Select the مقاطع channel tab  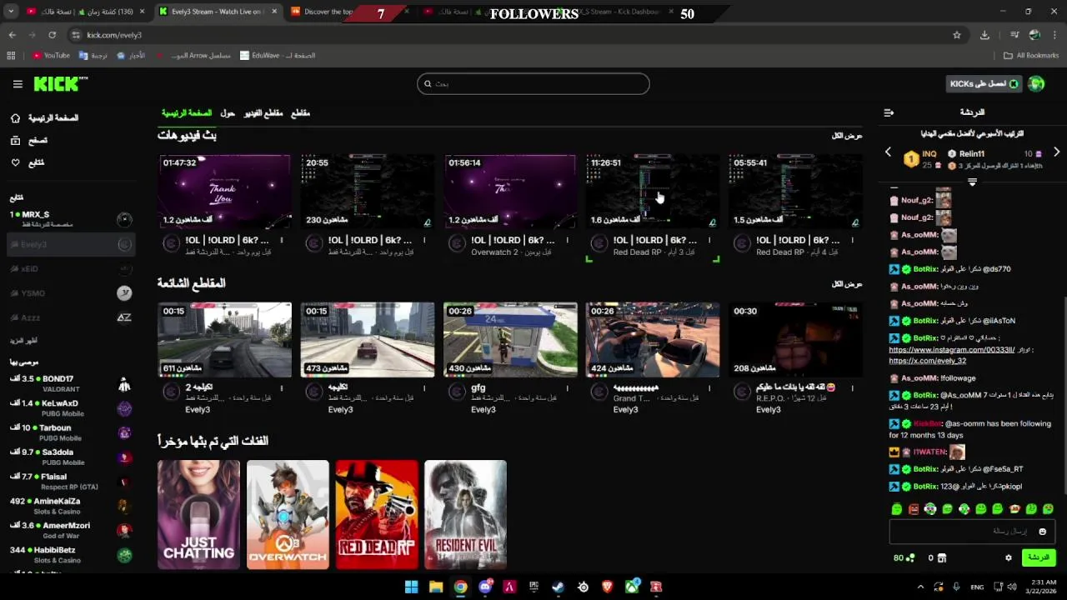pos(300,113)
